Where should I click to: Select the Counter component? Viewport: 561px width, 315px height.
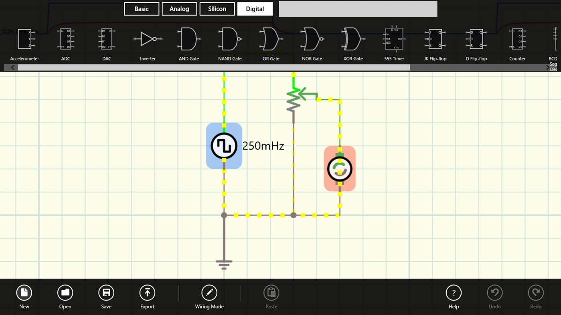point(517,39)
